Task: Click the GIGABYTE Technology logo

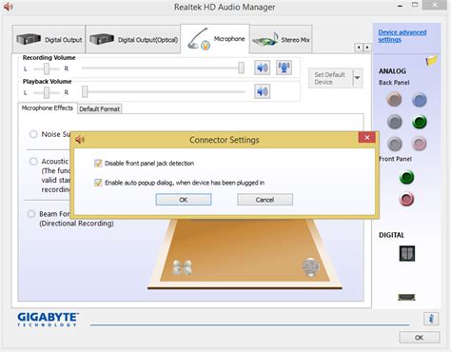Action: coord(48,319)
